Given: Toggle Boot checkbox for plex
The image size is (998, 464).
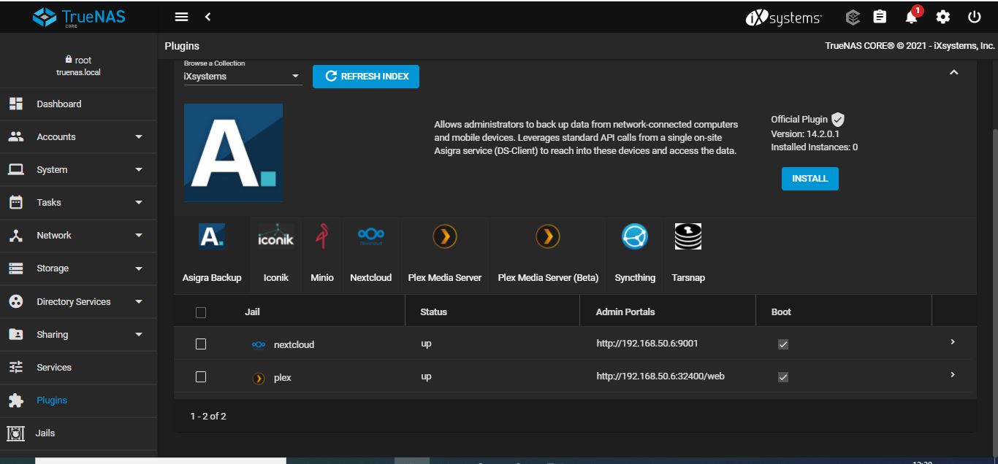Looking at the screenshot, I should (x=783, y=377).
